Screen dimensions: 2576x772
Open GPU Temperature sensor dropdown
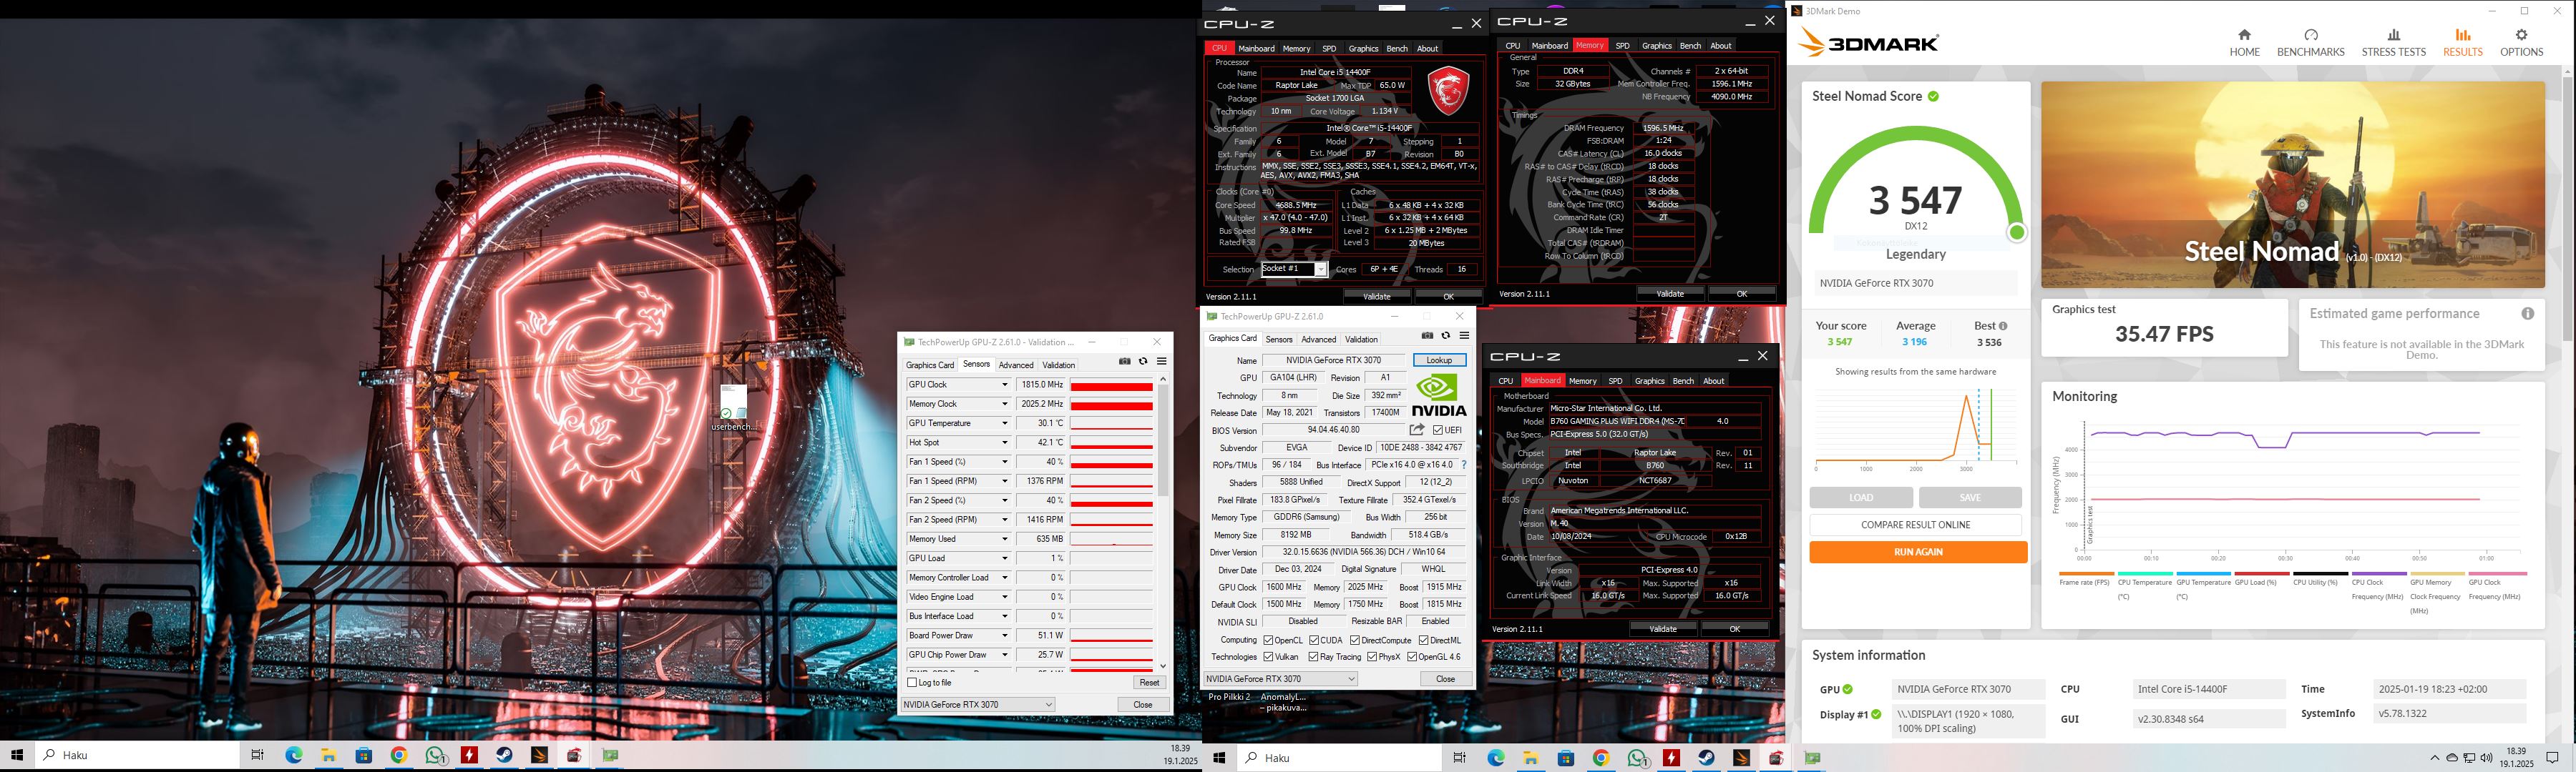(x=1005, y=423)
